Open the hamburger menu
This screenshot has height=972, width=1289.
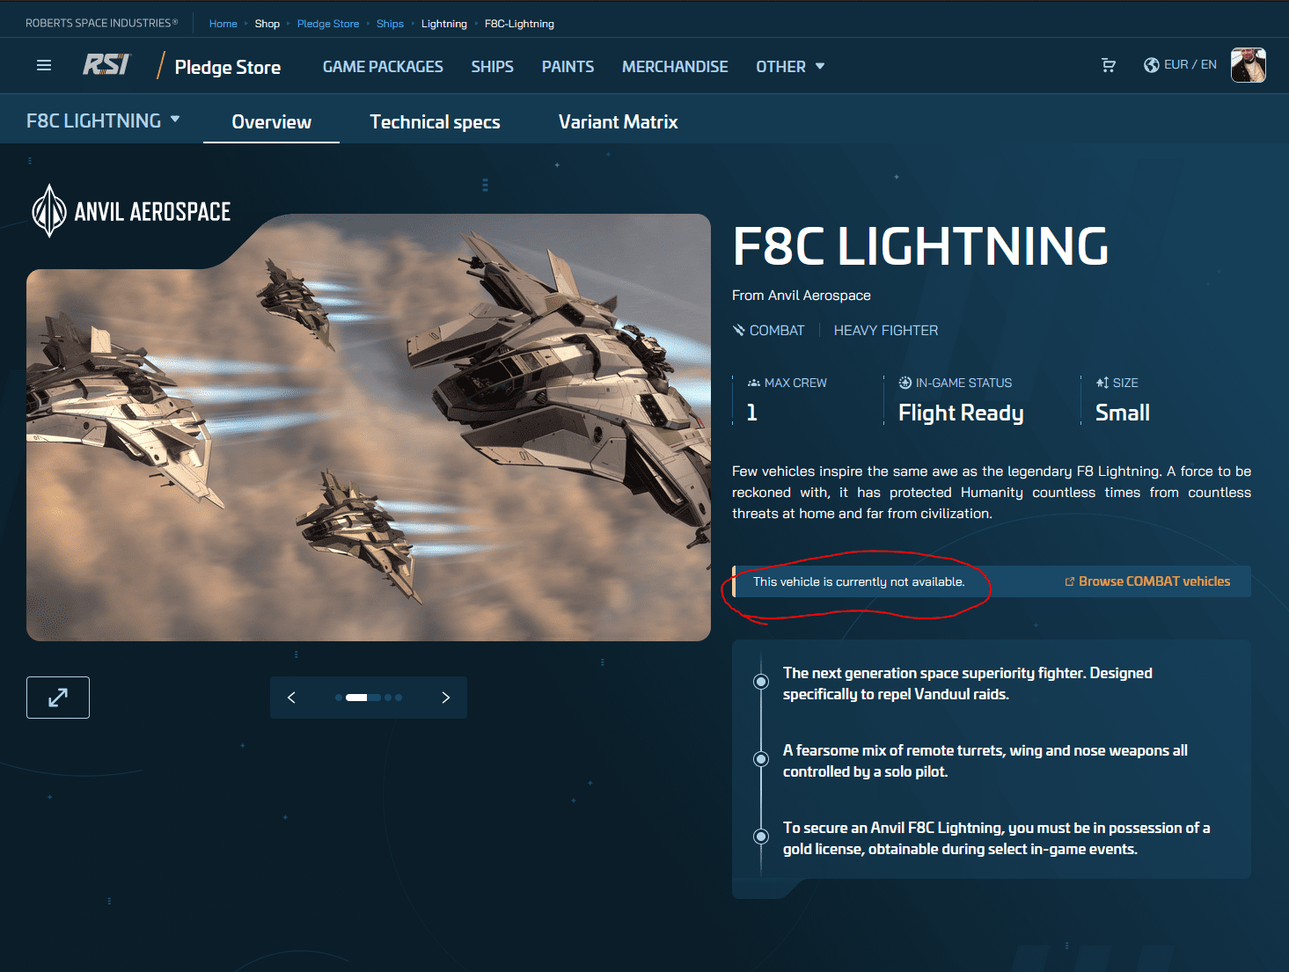pos(44,65)
